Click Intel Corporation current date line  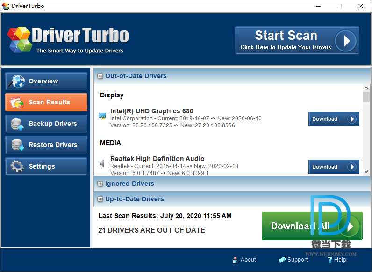point(186,118)
